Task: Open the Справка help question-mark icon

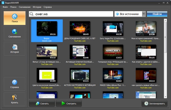Action: [x=15, y=82]
